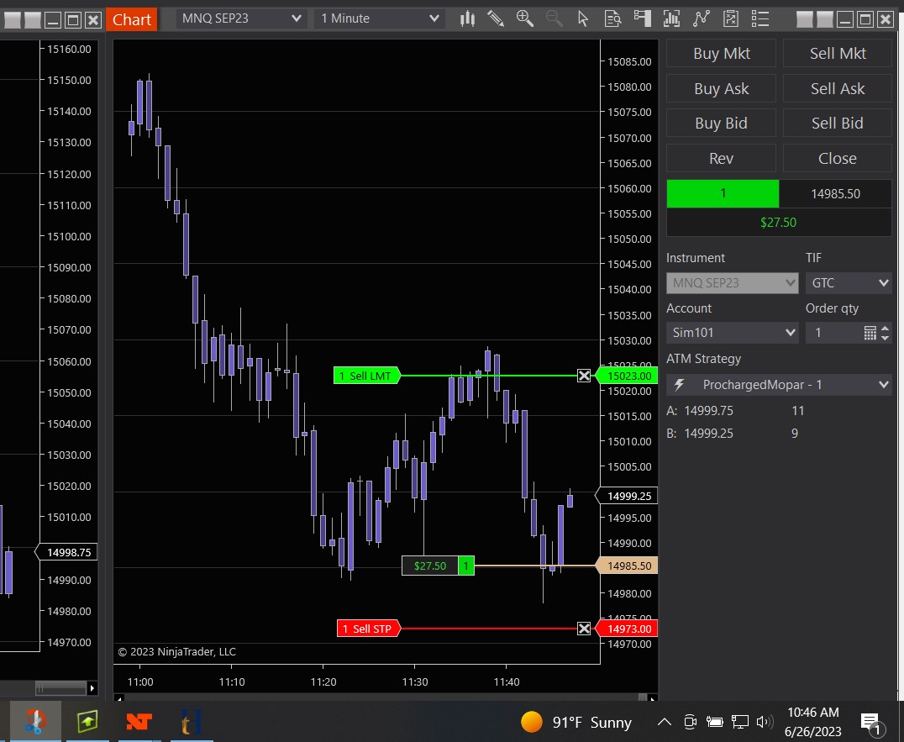Click the Rev reverse position button

pyautogui.click(x=721, y=158)
